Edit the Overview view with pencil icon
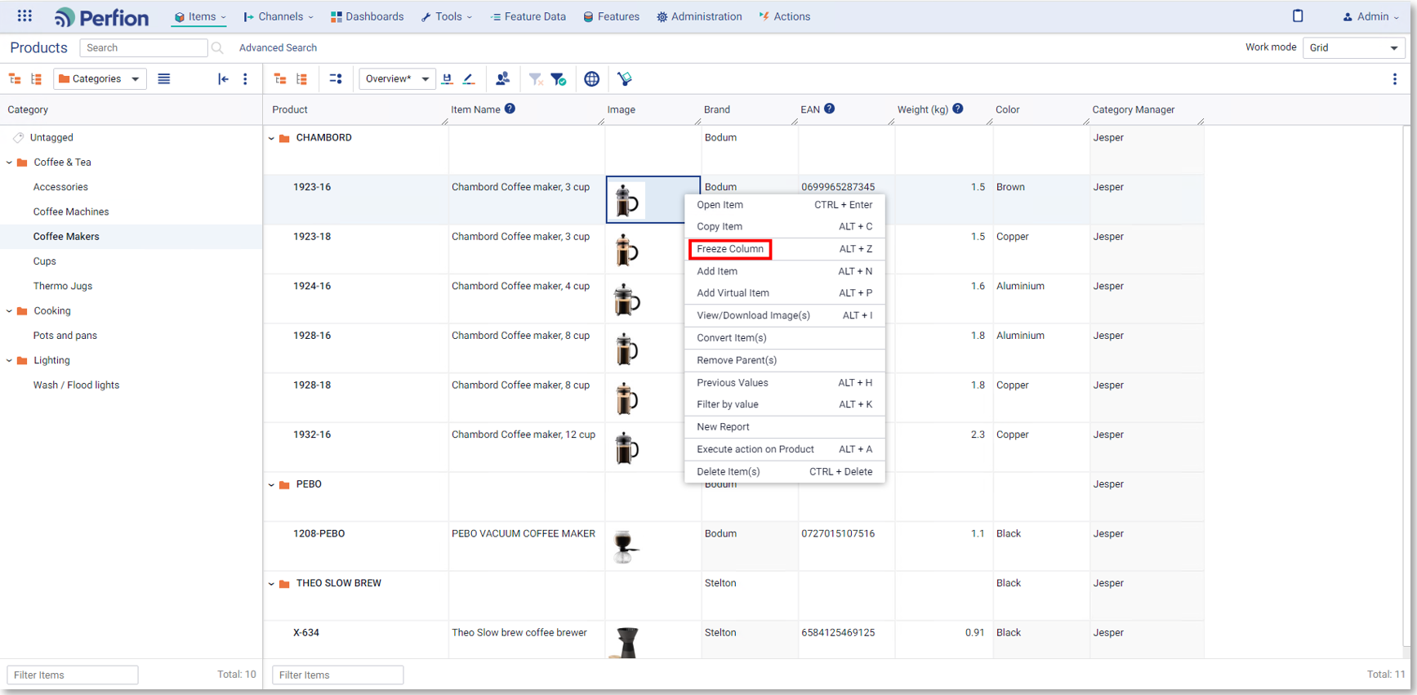1417x695 pixels. [469, 79]
